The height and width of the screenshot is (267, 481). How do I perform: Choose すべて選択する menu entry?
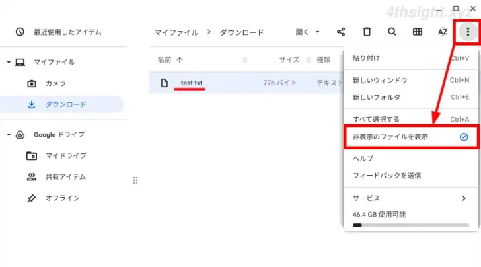[x=411, y=119]
